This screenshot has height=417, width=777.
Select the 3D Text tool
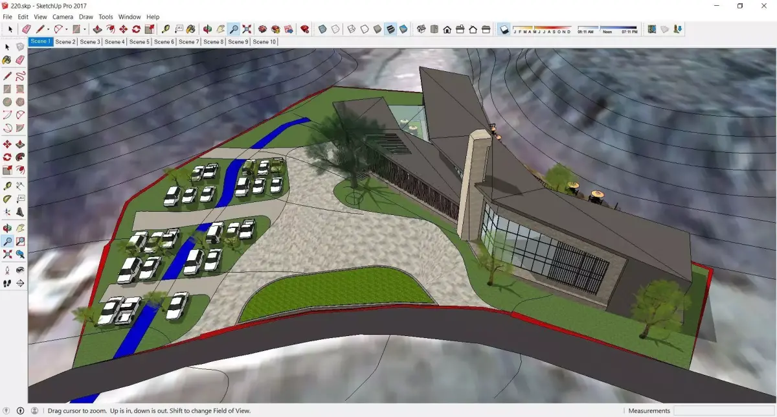[19, 212]
